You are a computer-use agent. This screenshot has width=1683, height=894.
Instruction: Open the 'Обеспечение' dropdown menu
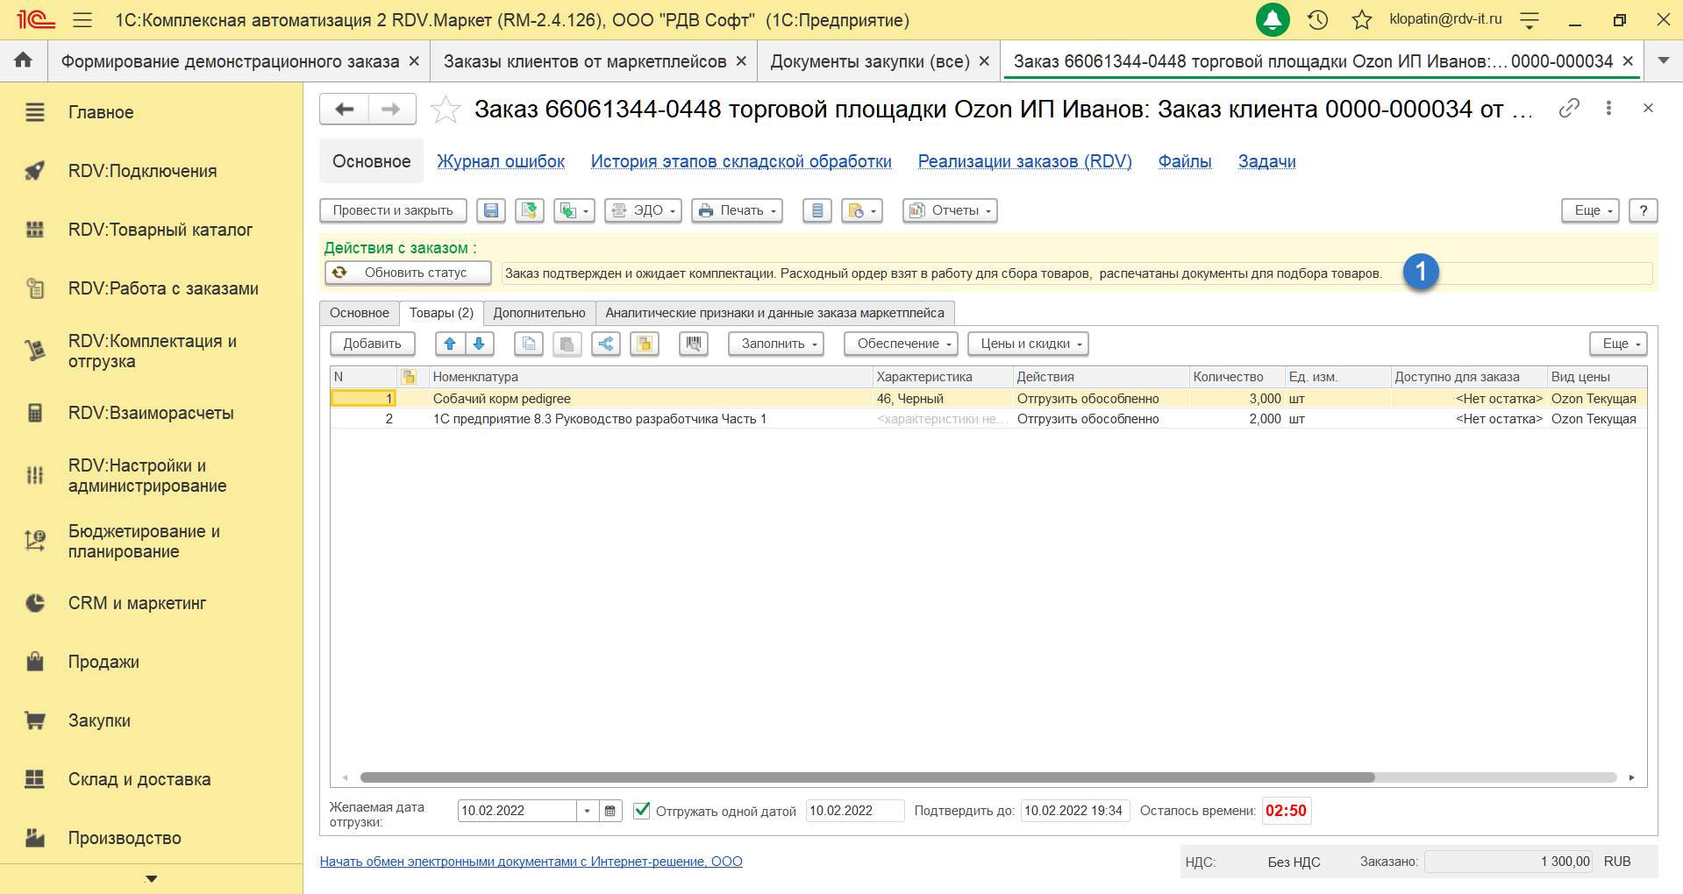tap(901, 344)
